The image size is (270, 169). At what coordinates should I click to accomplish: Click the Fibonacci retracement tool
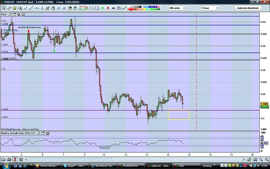(x=119, y=8)
